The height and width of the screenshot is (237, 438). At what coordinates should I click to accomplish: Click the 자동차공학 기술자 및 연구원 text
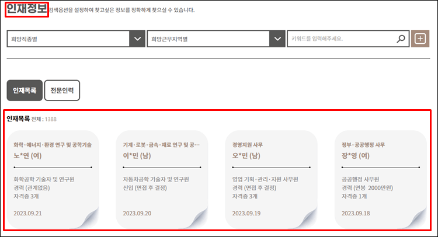click(156, 179)
